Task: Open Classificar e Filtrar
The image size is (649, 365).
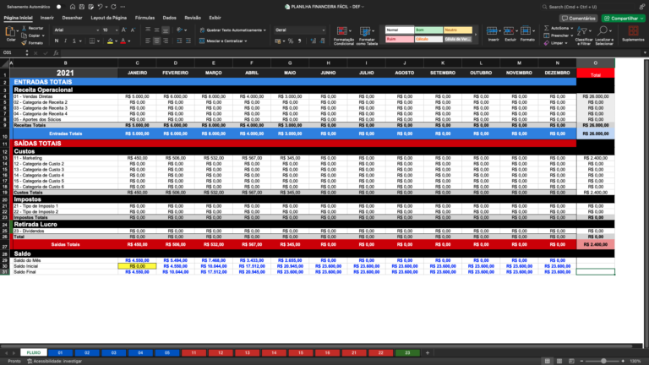Action: [584, 35]
